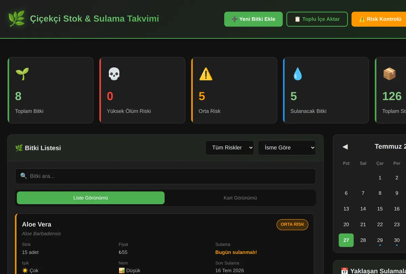The image size is (406, 274).
Task: Select day 15 in the calendar
Action: (380, 209)
